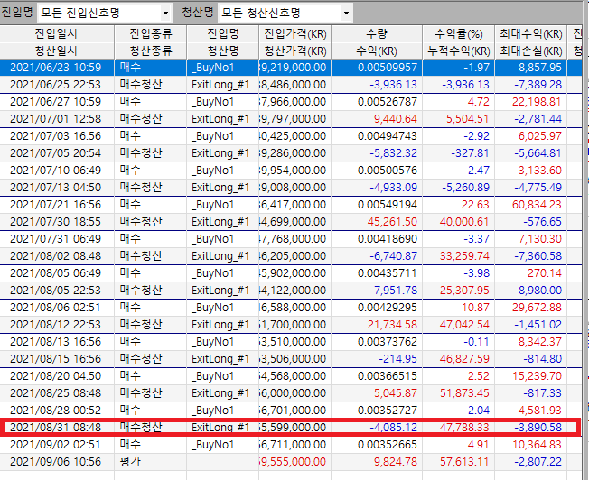Screen dimensions: 589x480
Task: Click the 누적수익(KR) column header
Action: coord(463,50)
